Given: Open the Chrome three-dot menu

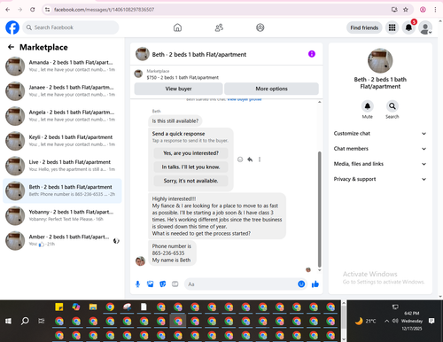Looking at the screenshot, I should point(435,10).
